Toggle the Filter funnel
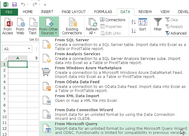Image resolution: width=189 pixels, height=136 pixels. click(x=158, y=24)
